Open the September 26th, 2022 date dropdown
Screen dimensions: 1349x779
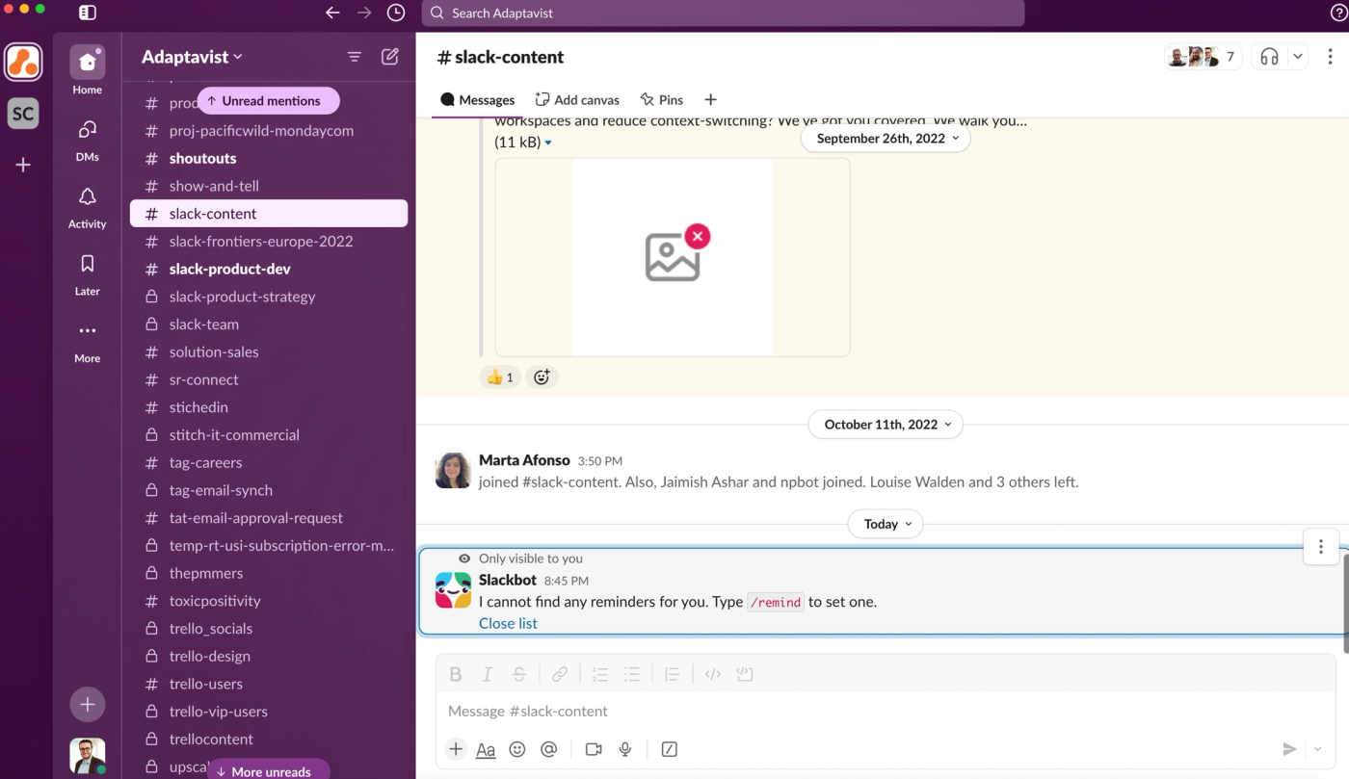click(x=886, y=138)
